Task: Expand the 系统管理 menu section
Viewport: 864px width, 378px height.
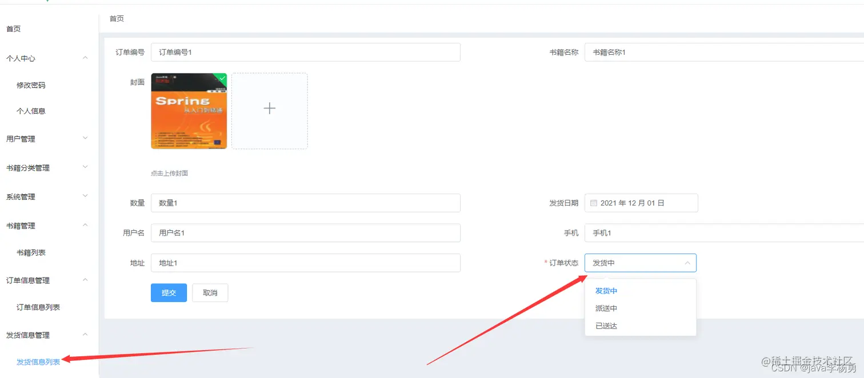Action: click(x=49, y=196)
